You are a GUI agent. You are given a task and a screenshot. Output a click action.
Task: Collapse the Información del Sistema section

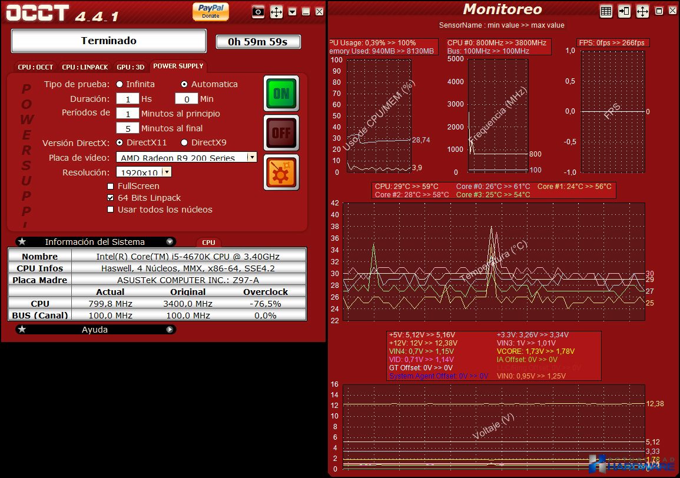(170, 241)
